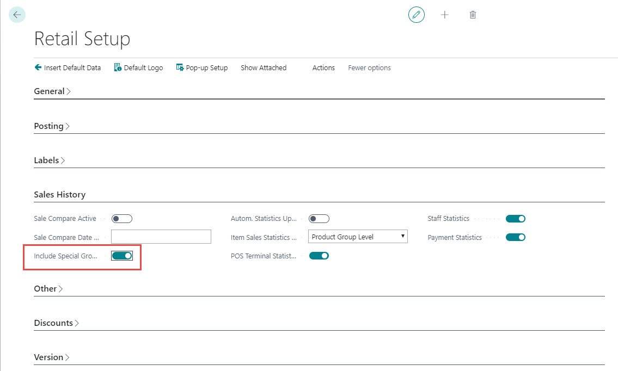The width and height of the screenshot is (618, 371).
Task: Enable the Sale Compare Active toggle
Action: pyautogui.click(x=122, y=219)
